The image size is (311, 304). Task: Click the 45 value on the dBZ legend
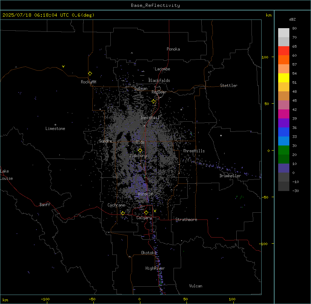tap(294, 101)
